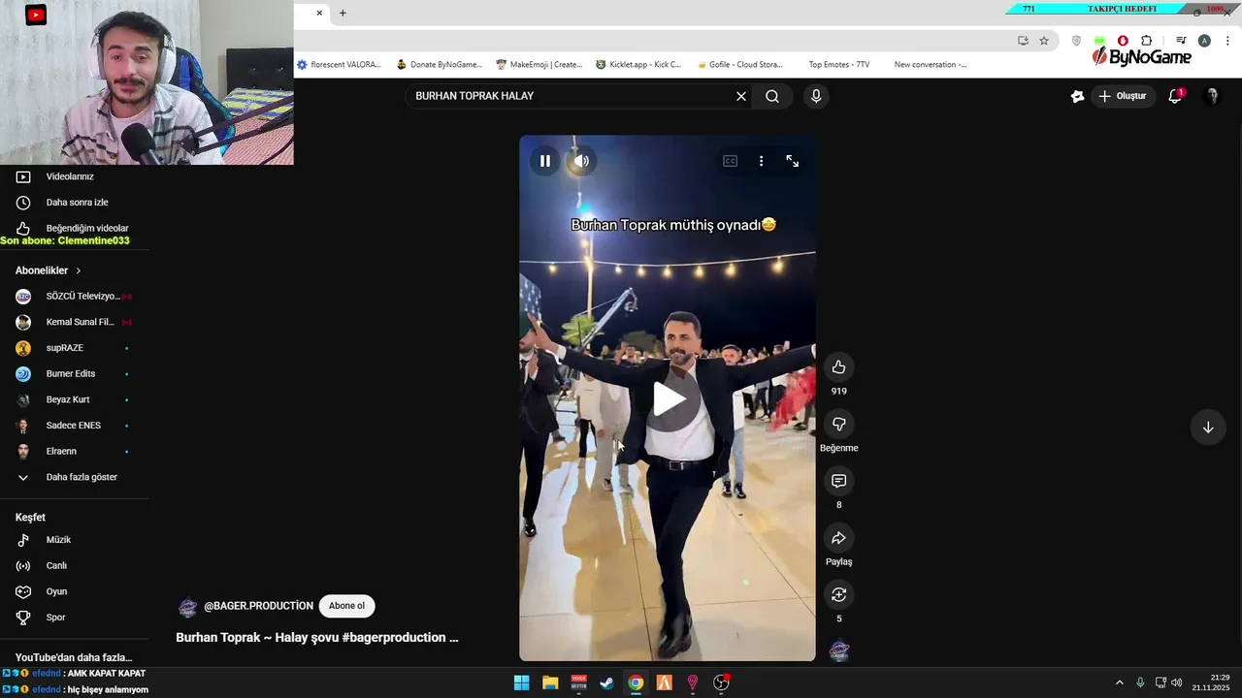Viewport: 1242px width, 698px height.
Task: Open the @BAGER.PRODUCTİON channel link
Action: click(x=258, y=606)
